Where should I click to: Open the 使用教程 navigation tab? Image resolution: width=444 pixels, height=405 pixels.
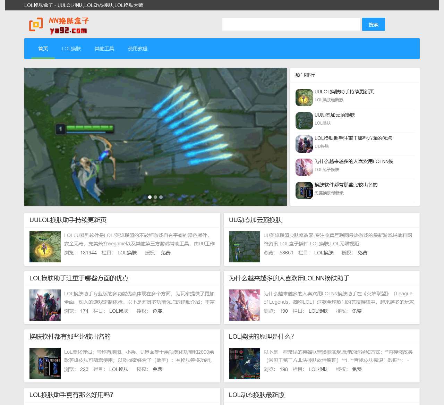point(138,49)
